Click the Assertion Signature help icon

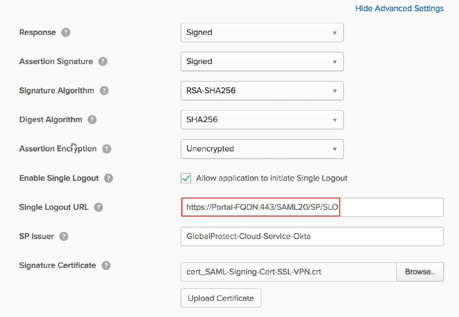(x=103, y=61)
